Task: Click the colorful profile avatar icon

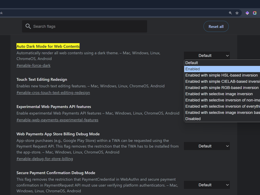Action: (x=254, y=13)
